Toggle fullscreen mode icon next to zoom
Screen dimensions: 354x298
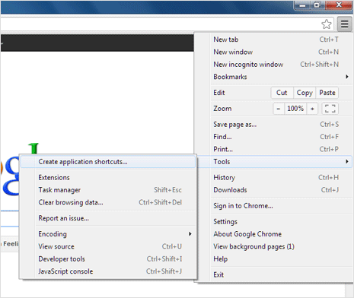coord(330,109)
